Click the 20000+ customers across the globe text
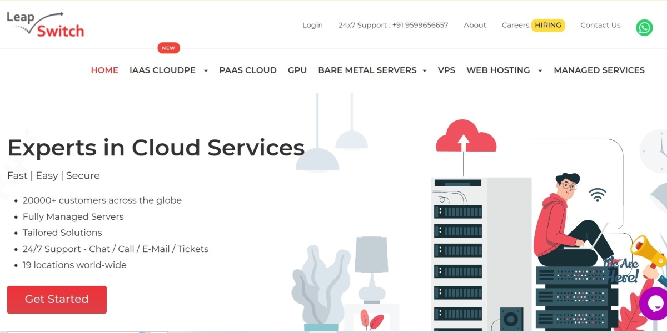 coord(102,200)
